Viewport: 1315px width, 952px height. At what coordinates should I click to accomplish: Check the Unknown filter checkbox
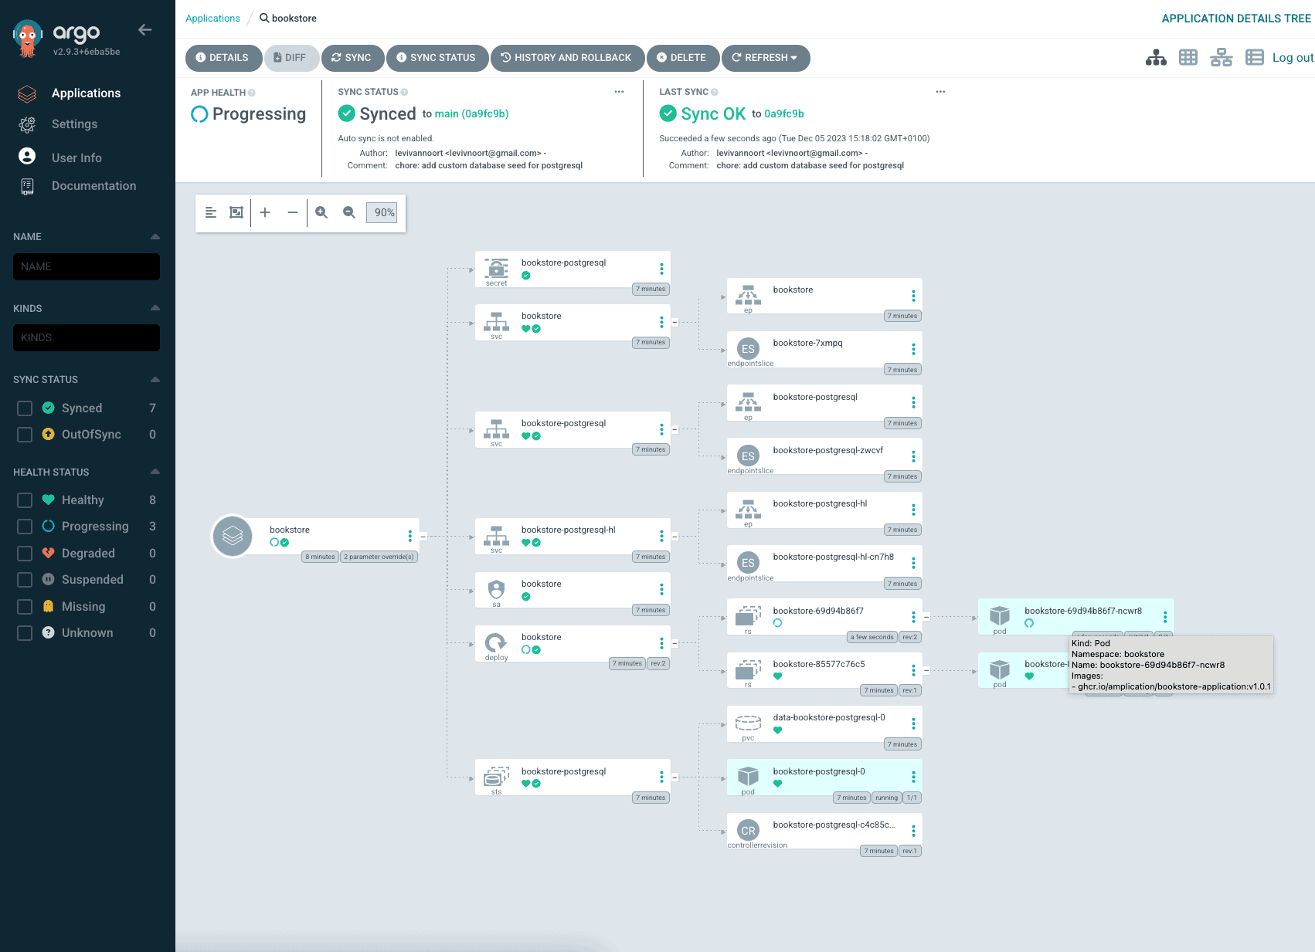(25, 633)
